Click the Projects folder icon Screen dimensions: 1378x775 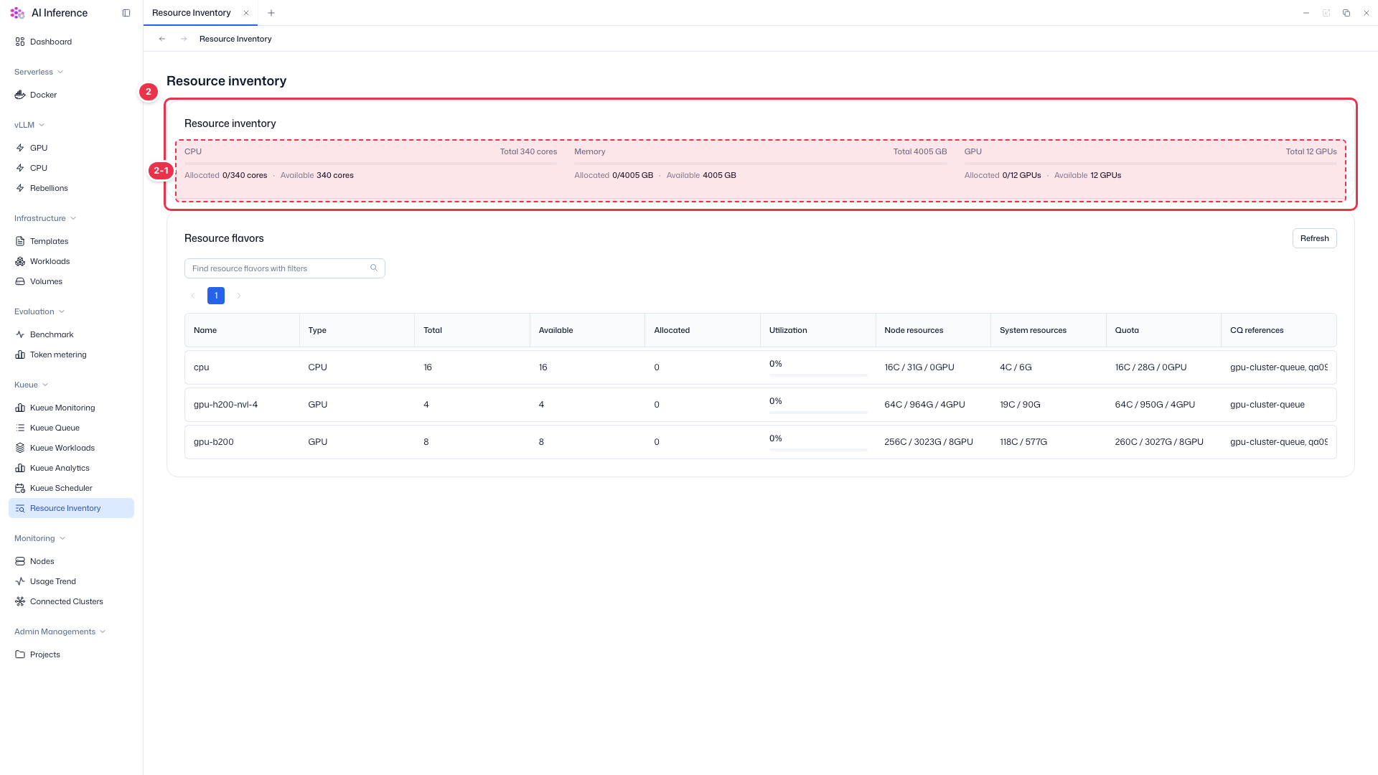click(20, 654)
